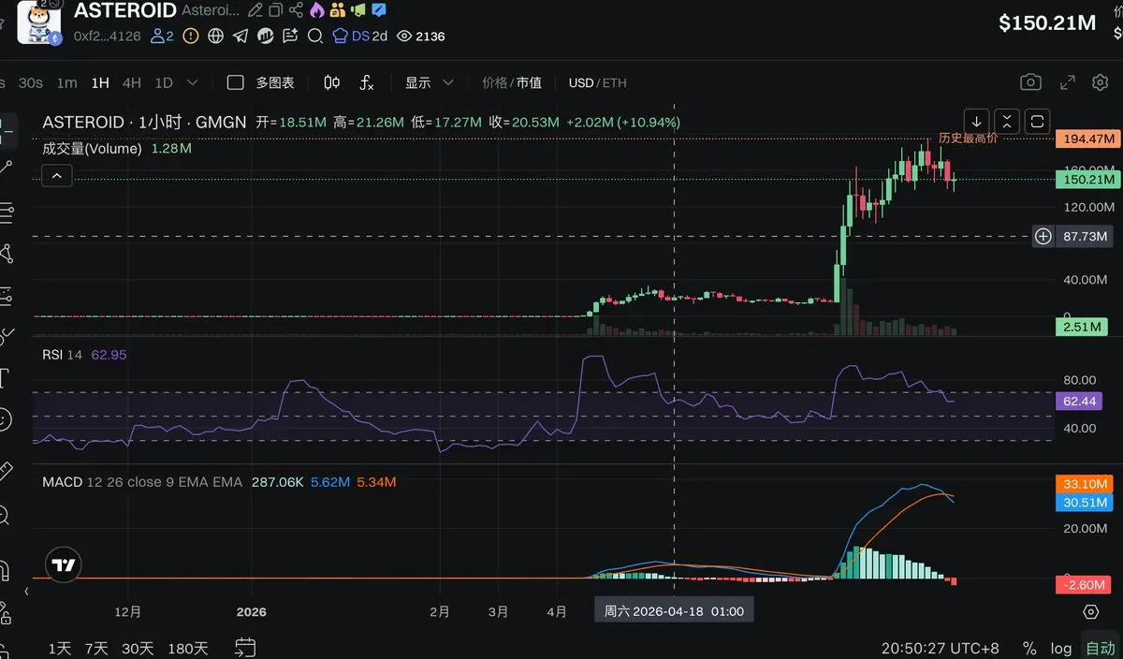
Task: Select the 1D timeframe
Action: point(164,82)
